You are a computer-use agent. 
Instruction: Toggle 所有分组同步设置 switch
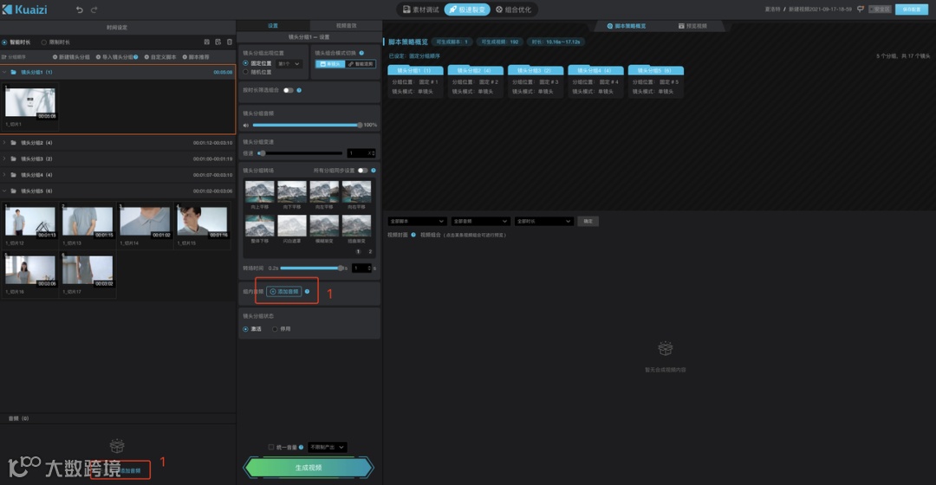pos(362,171)
